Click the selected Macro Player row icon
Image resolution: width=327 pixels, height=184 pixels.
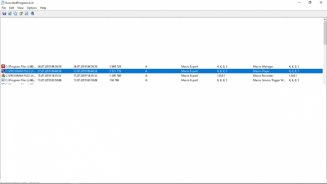pyautogui.click(x=3, y=71)
